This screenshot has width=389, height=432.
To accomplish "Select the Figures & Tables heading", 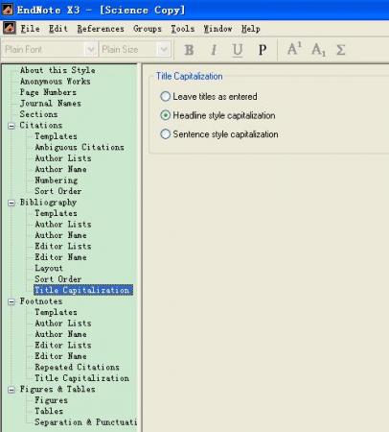I will pyautogui.click(x=57, y=389).
